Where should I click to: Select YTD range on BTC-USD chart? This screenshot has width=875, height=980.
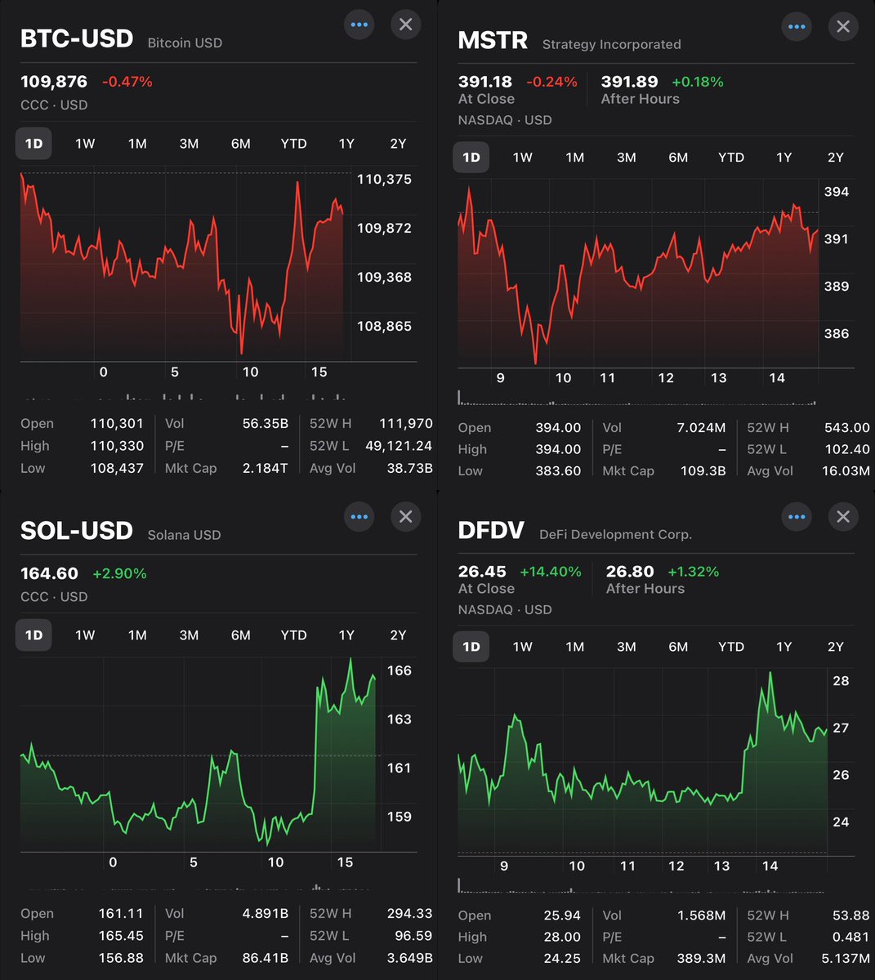(293, 144)
